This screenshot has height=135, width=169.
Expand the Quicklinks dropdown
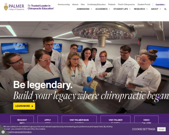(x=161, y=4)
